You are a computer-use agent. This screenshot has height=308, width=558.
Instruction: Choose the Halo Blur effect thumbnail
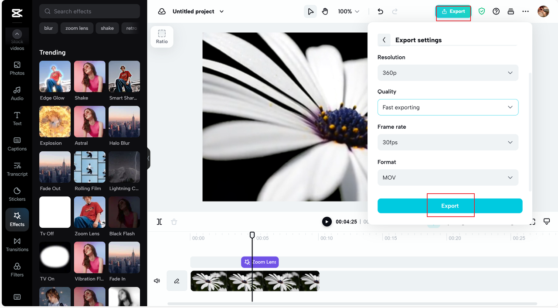124,122
